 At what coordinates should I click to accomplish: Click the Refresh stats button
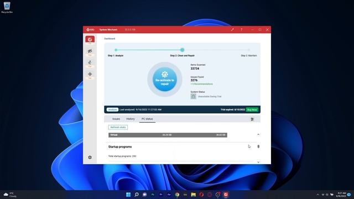click(118, 127)
